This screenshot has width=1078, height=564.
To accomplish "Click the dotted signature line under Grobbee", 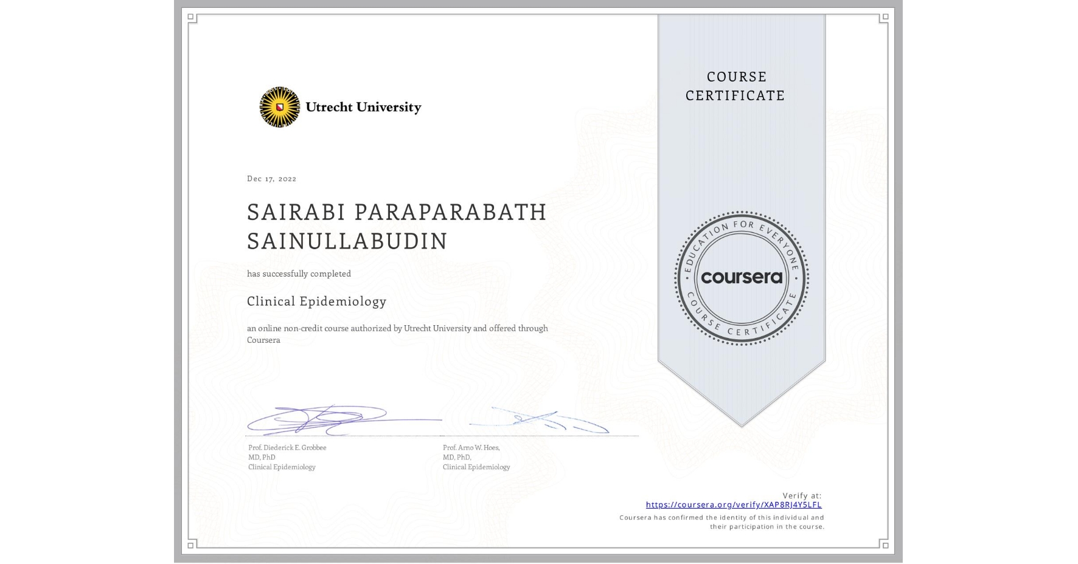I will (x=341, y=435).
